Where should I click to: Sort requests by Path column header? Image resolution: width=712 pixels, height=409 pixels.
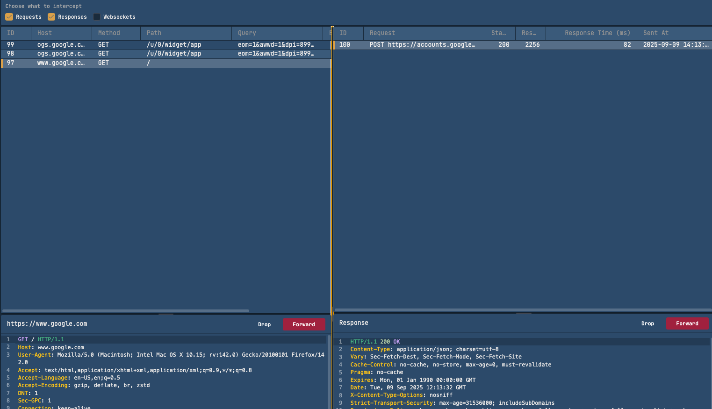point(186,33)
